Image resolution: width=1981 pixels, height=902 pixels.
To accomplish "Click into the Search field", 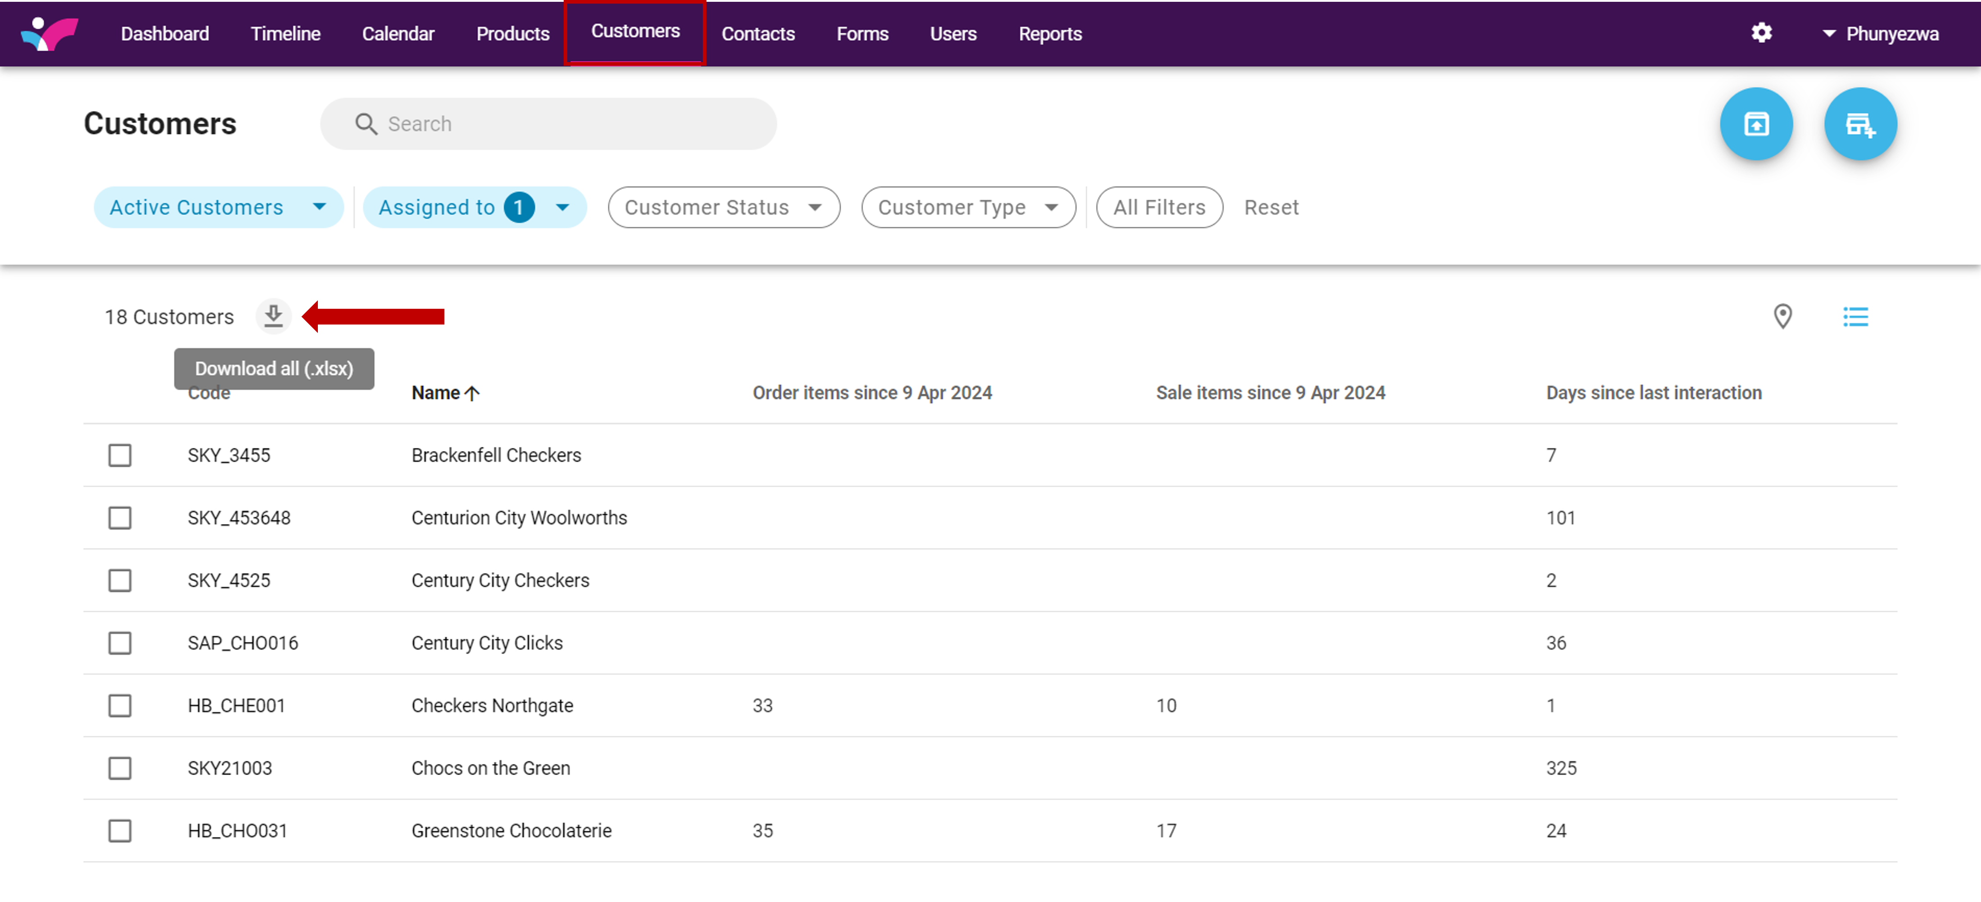I will point(569,124).
